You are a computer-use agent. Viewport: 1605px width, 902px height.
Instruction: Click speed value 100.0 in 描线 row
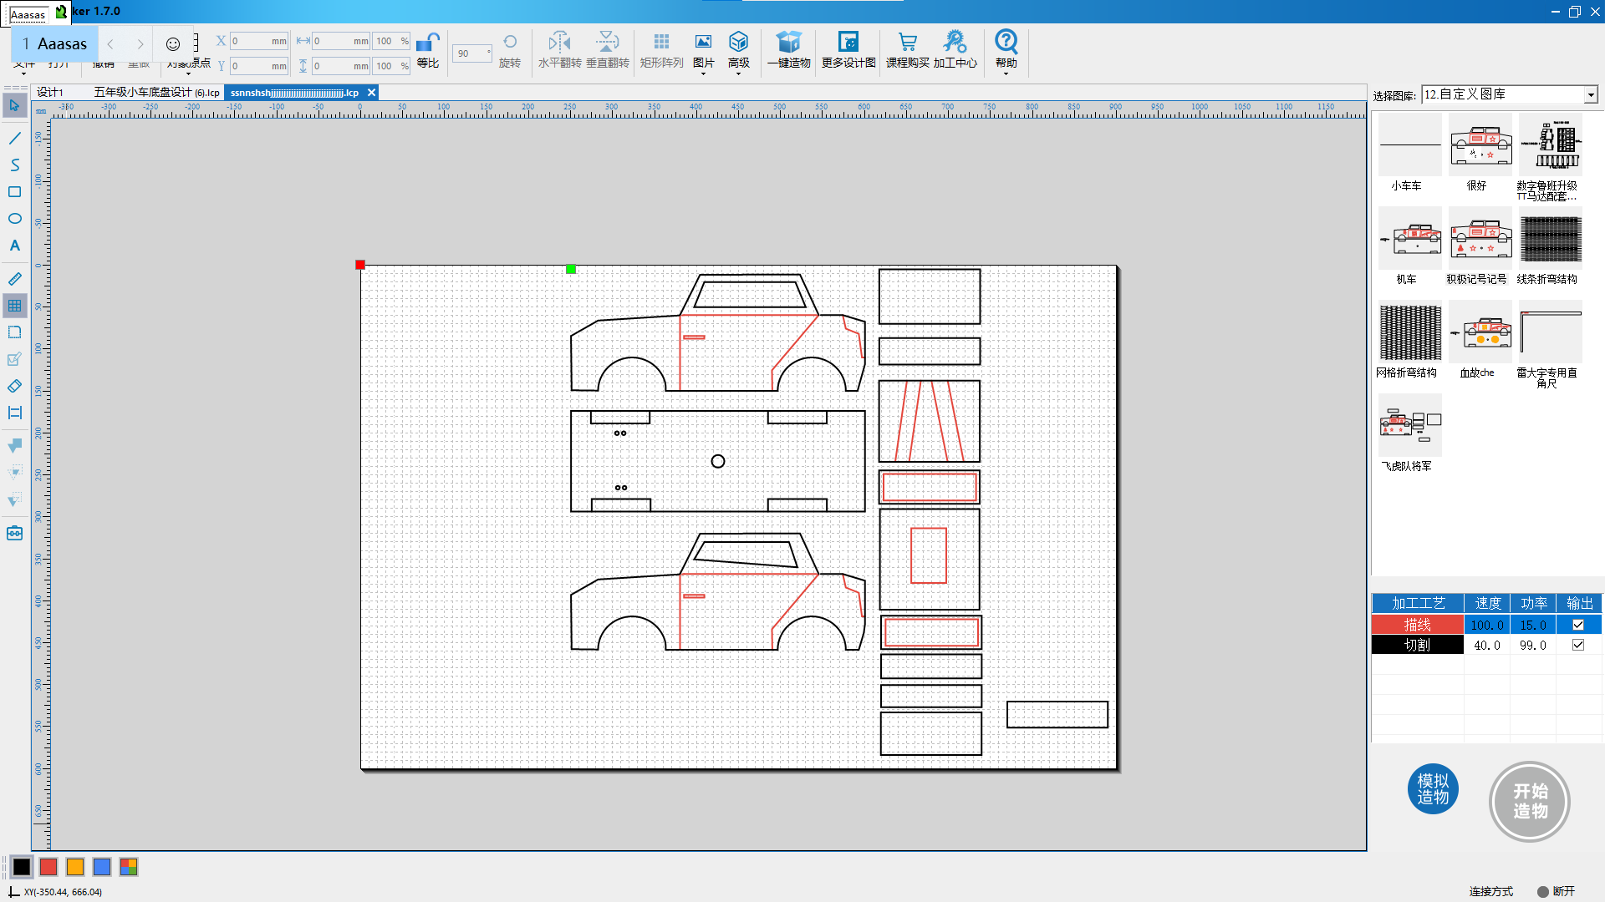(1487, 625)
